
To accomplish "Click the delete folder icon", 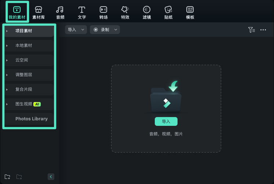I will [19, 177].
